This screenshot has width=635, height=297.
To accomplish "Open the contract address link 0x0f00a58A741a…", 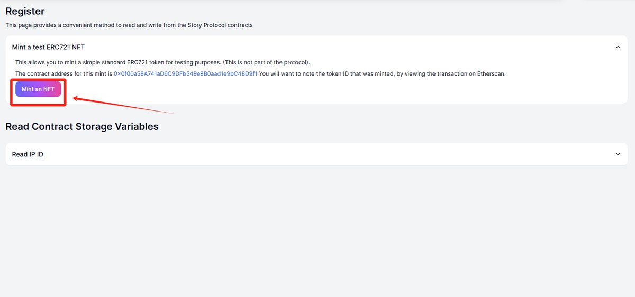I will pos(185,74).
